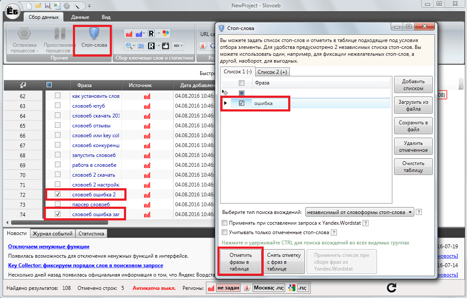The height and width of the screenshot is (298, 467).
Task: Uncheck row 72 словоеб ошибка 2
Action: tap(57, 194)
